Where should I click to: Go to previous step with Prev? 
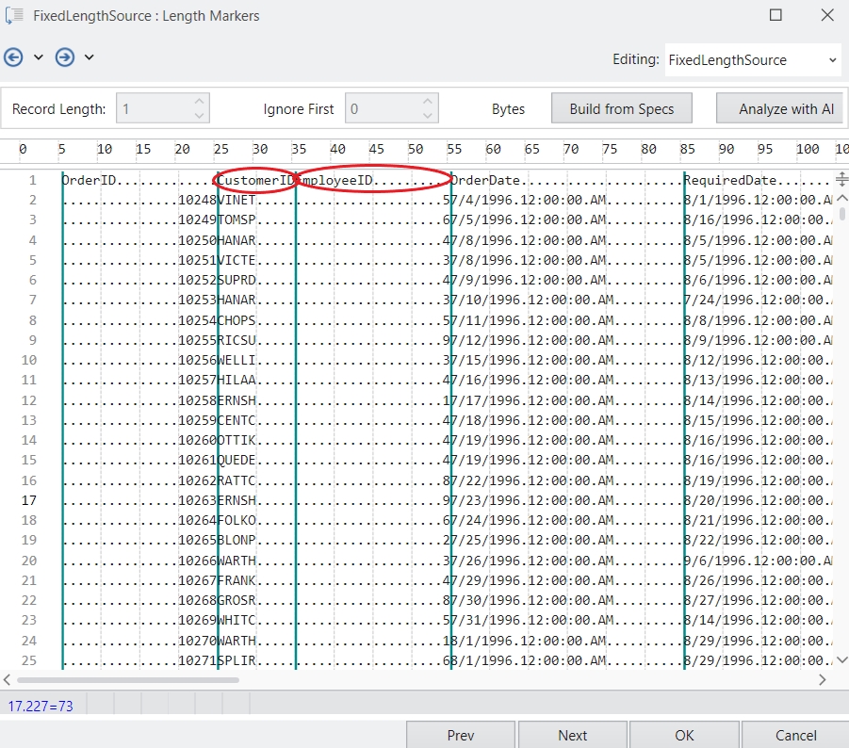[460, 735]
